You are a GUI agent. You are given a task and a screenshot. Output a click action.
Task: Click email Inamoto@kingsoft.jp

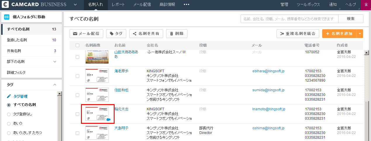pos(269,109)
